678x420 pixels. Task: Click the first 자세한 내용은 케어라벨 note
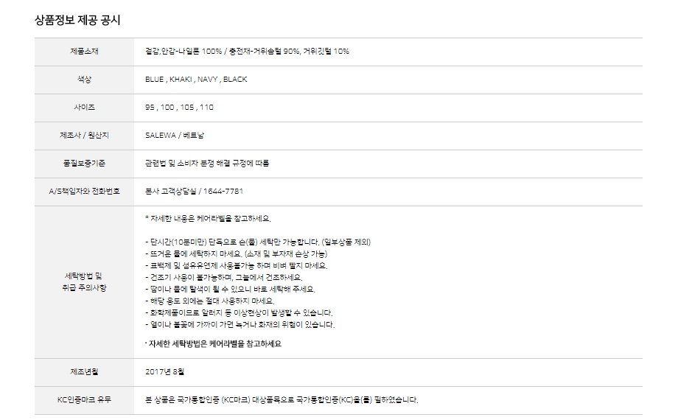[x=210, y=219]
